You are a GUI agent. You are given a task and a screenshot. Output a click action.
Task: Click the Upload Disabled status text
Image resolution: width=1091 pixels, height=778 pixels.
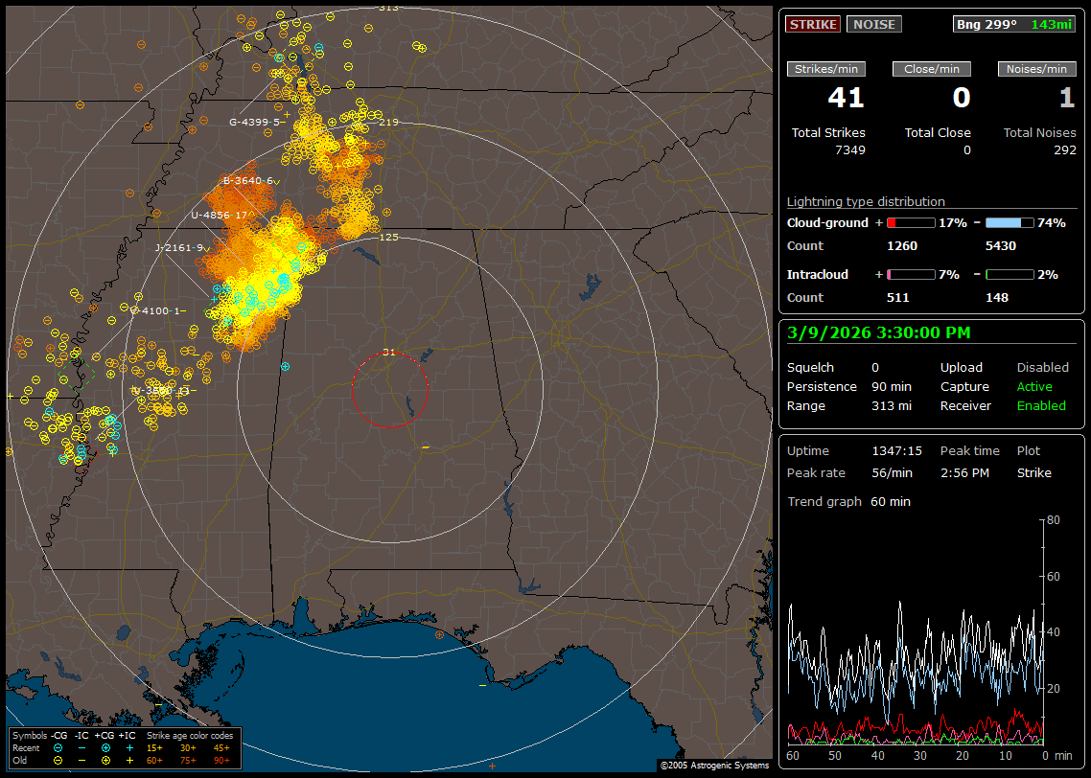(1042, 367)
